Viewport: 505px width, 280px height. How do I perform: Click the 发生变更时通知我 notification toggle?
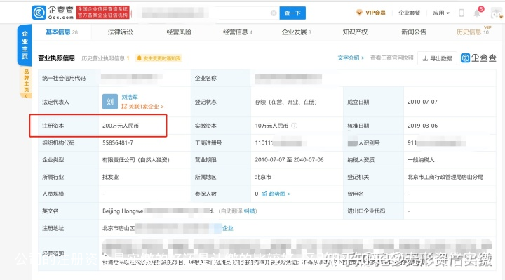pyautogui.click(x=159, y=58)
